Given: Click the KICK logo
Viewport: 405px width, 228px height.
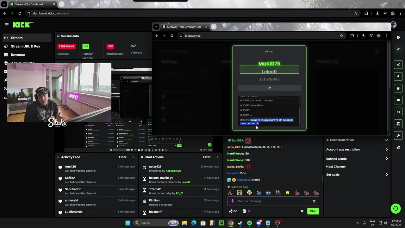Looking at the screenshot, I should tap(23, 25).
